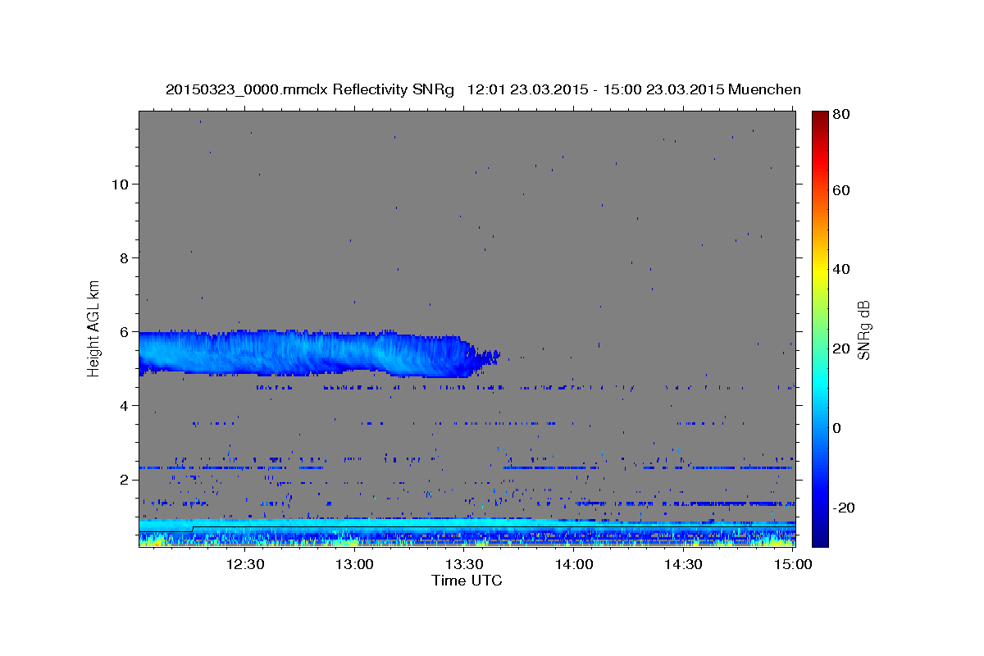Click the height axis label 6
The width and height of the screenshot is (984, 656).
(x=125, y=332)
